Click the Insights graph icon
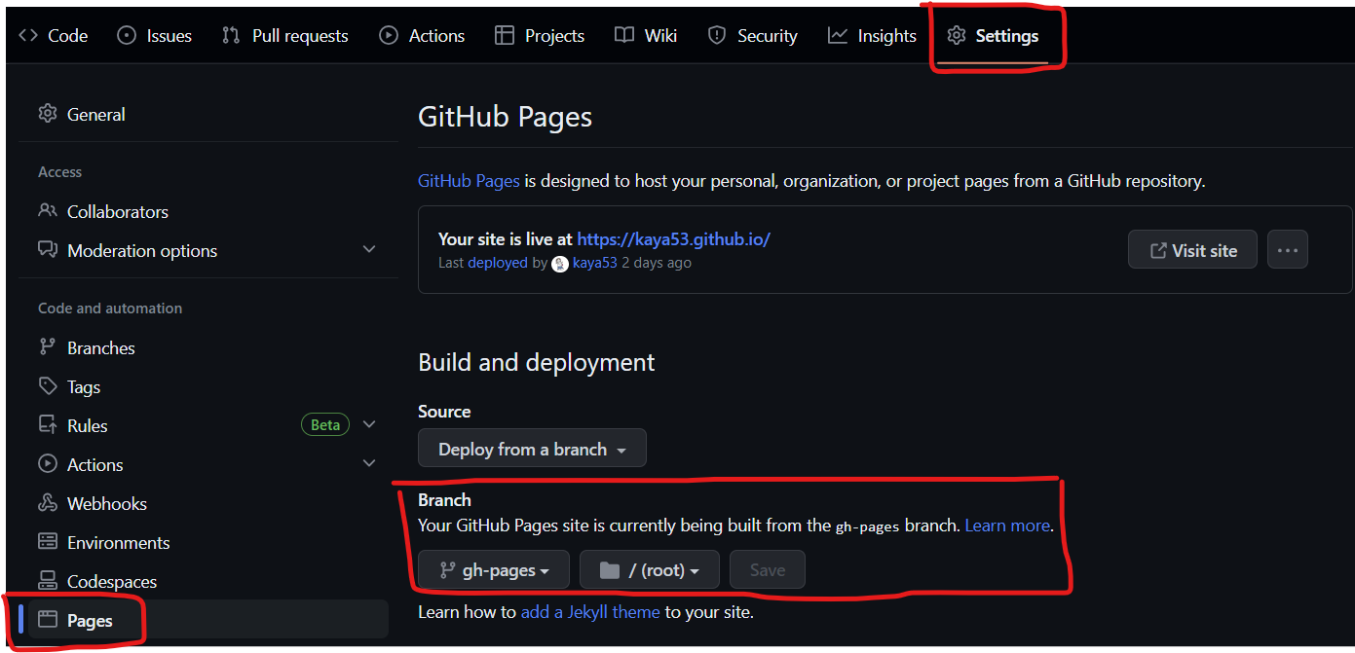Image resolution: width=1355 pixels, height=653 pixels. [839, 35]
